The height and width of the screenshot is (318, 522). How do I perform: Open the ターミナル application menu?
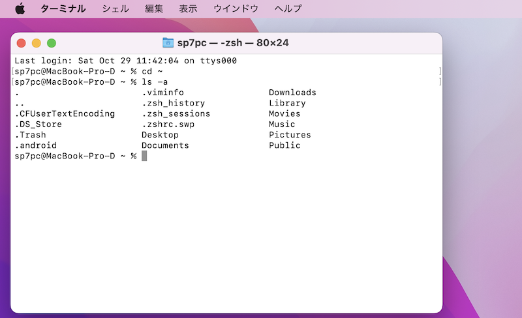(63, 8)
